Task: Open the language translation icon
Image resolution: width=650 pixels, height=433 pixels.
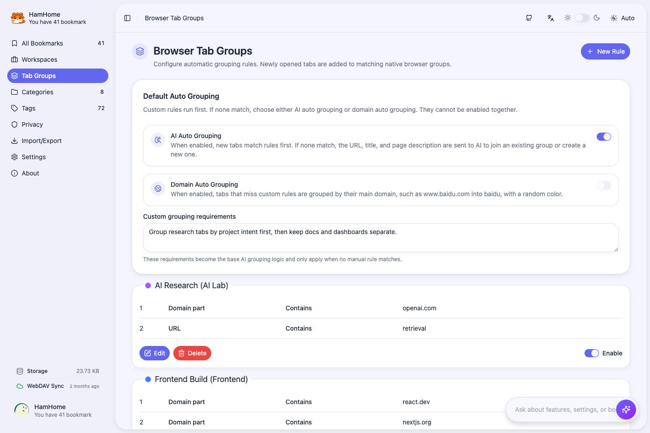Action: point(551,18)
